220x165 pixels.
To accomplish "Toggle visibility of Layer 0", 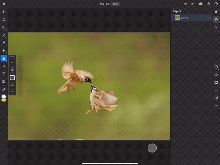I will (209, 18).
